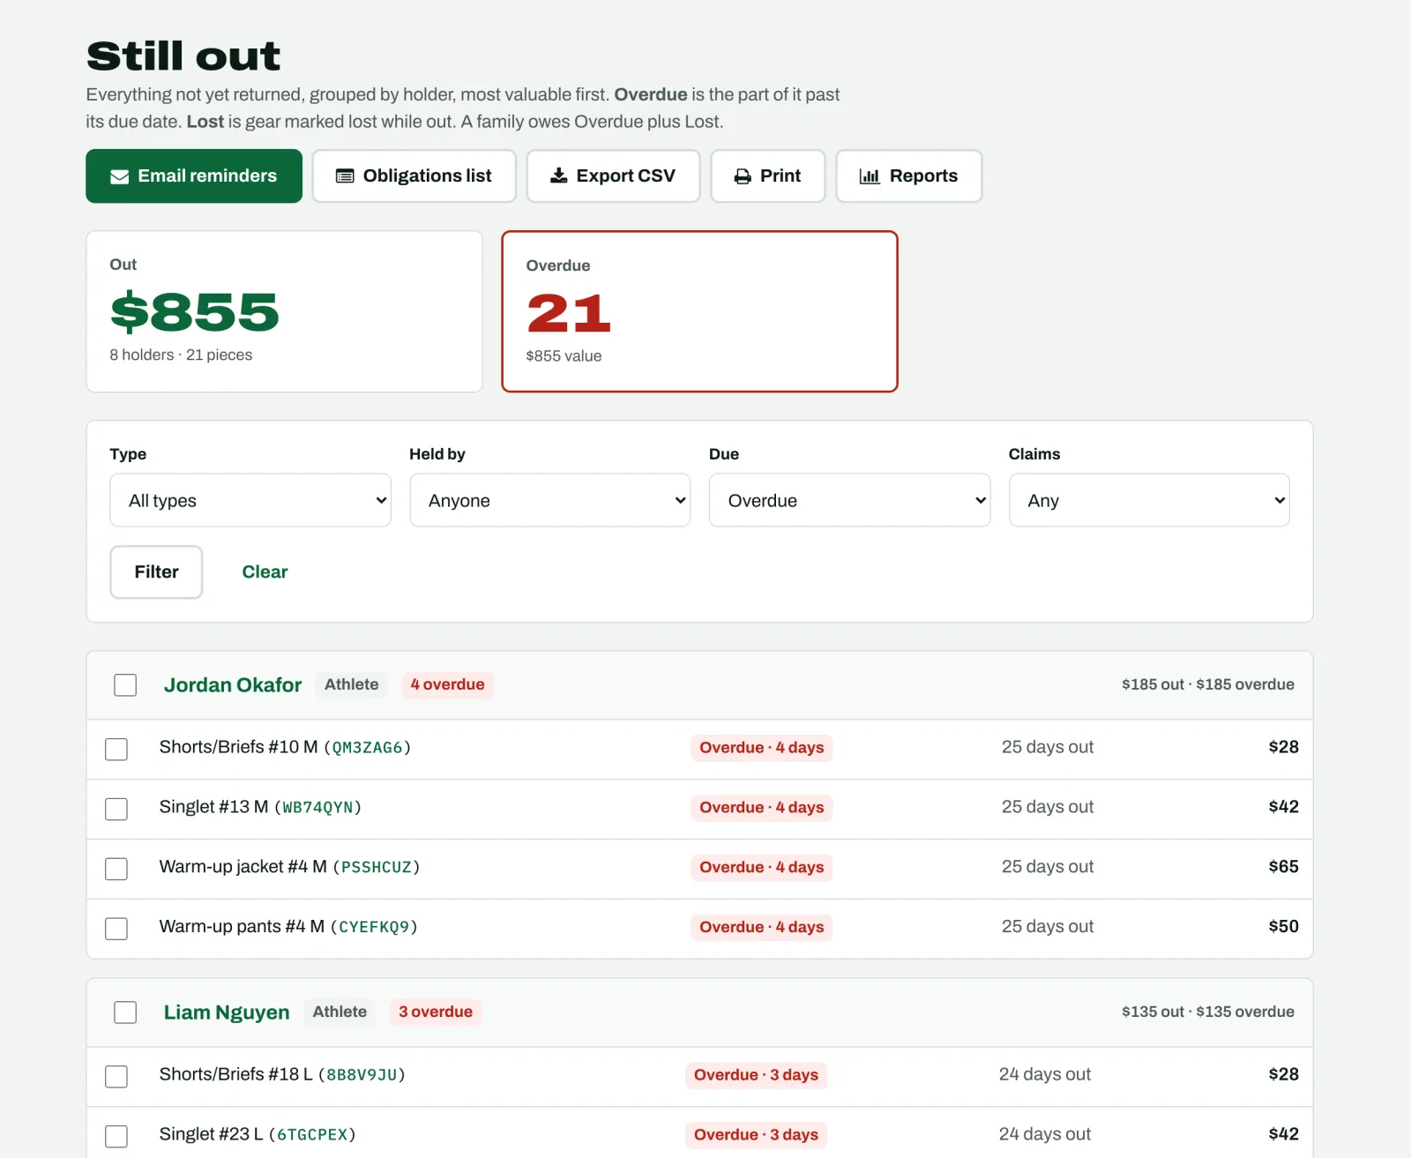Viewport: 1411px width, 1158px height.
Task: Click item code QM3ZAG6
Action: [367, 748]
